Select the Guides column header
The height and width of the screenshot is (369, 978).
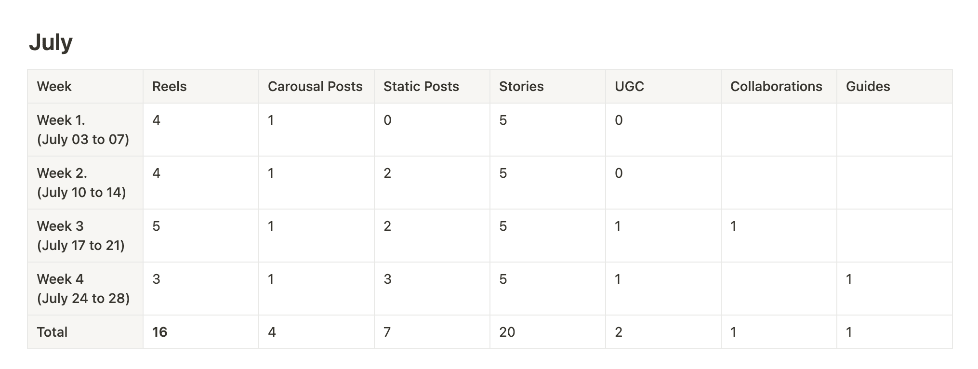tap(895, 86)
